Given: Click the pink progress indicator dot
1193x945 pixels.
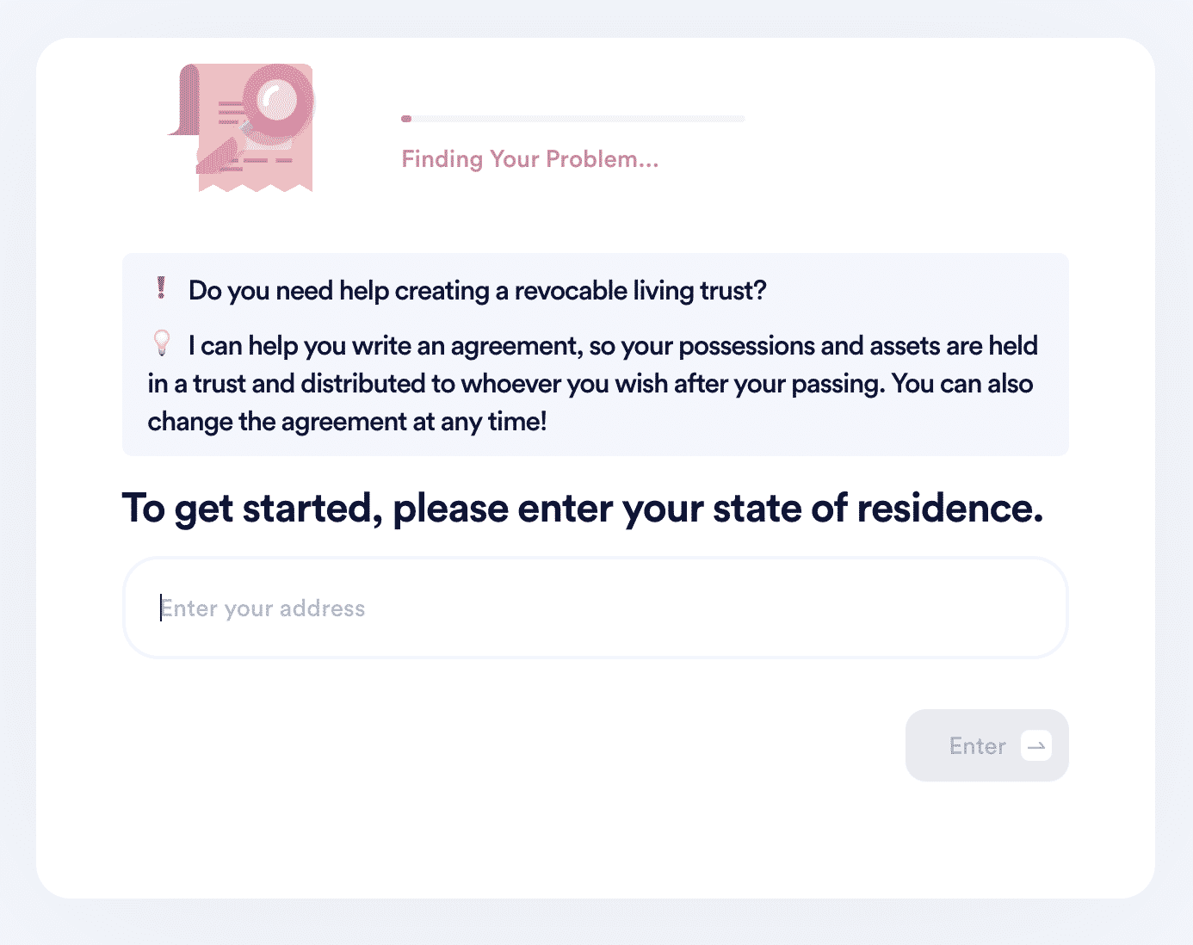Looking at the screenshot, I should point(406,119).
